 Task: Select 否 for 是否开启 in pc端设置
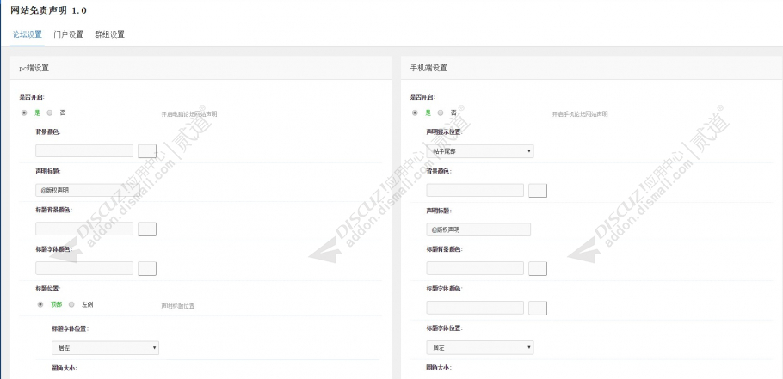[x=49, y=113]
